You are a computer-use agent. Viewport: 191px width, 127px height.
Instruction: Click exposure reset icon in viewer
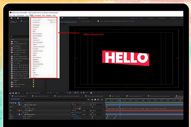coord(84,93)
